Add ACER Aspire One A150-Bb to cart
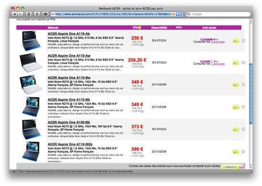This screenshot has width=262, height=186. 236,129
